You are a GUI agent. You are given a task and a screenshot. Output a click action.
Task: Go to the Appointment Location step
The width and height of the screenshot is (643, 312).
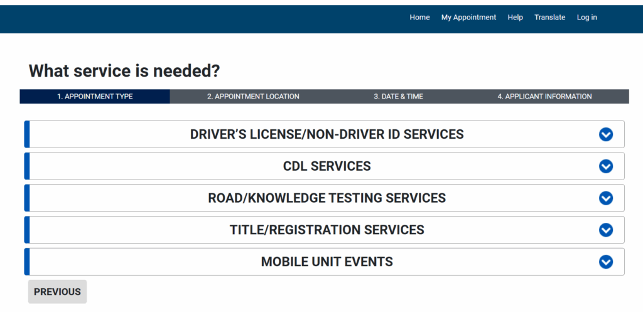click(253, 97)
